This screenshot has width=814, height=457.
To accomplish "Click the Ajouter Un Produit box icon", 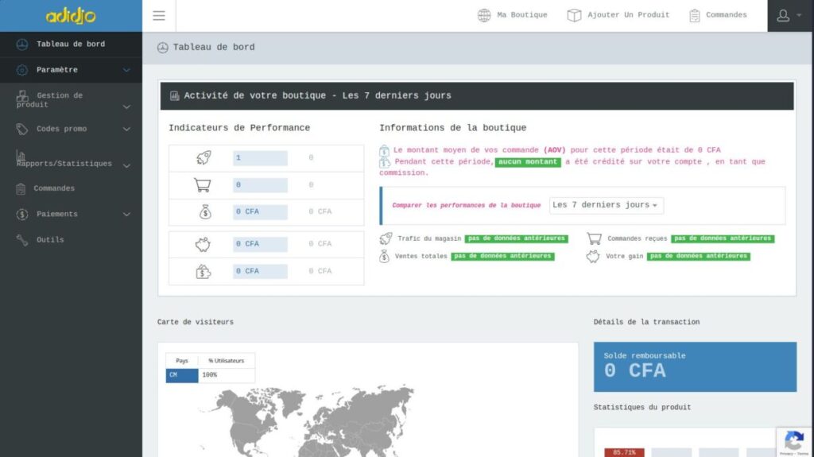I will pos(574,15).
